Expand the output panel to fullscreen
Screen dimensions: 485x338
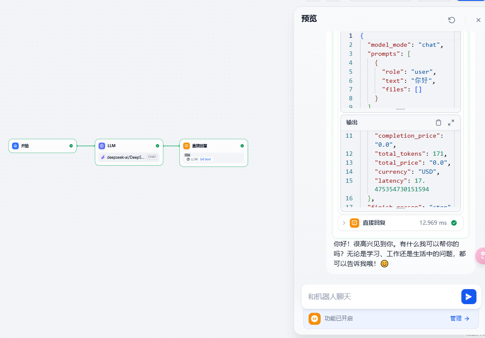coord(451,122)
